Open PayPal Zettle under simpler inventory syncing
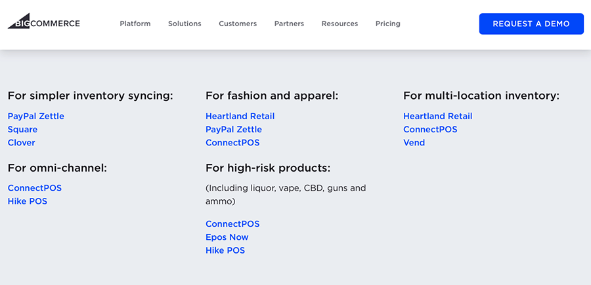 (36, 116)
